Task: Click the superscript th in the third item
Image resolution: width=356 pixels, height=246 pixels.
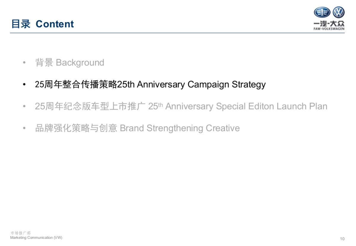Action: pos(161,104)
